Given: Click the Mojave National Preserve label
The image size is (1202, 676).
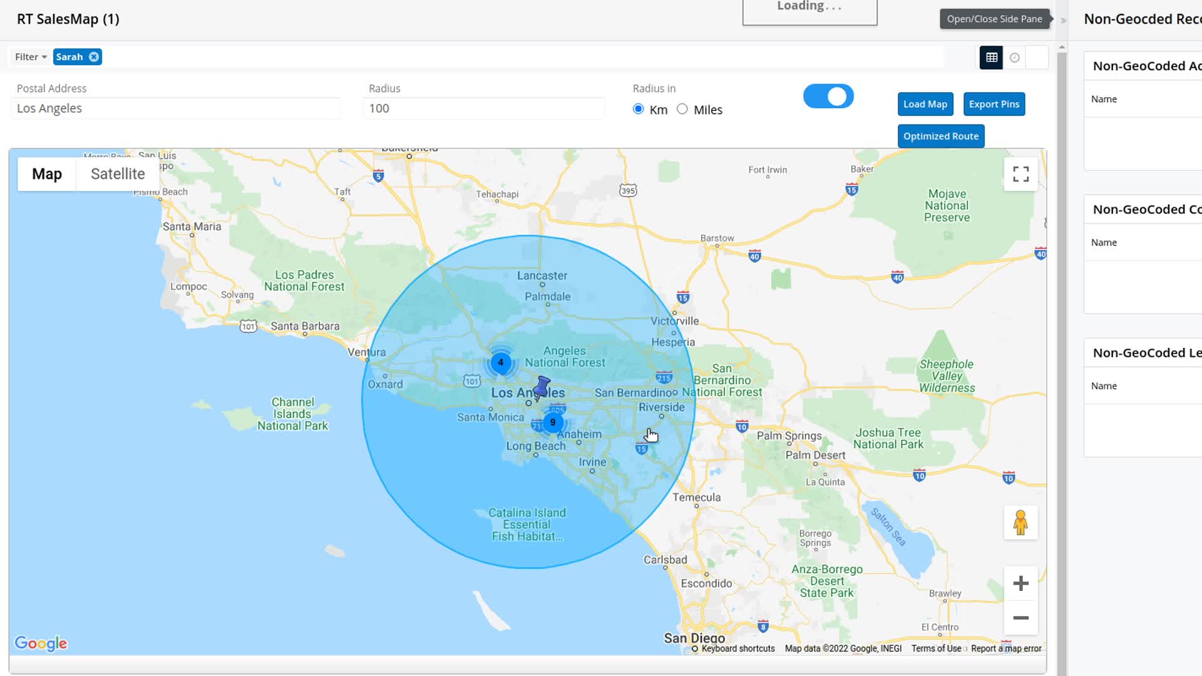Looking at the screenshot, I should [x=947, y=206].
